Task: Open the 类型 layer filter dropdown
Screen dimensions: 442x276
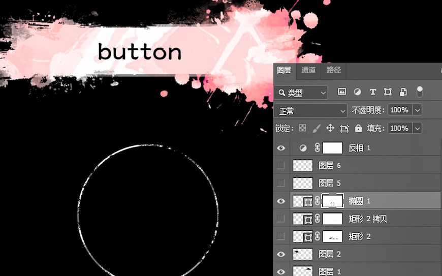Action: pos(301,93)
